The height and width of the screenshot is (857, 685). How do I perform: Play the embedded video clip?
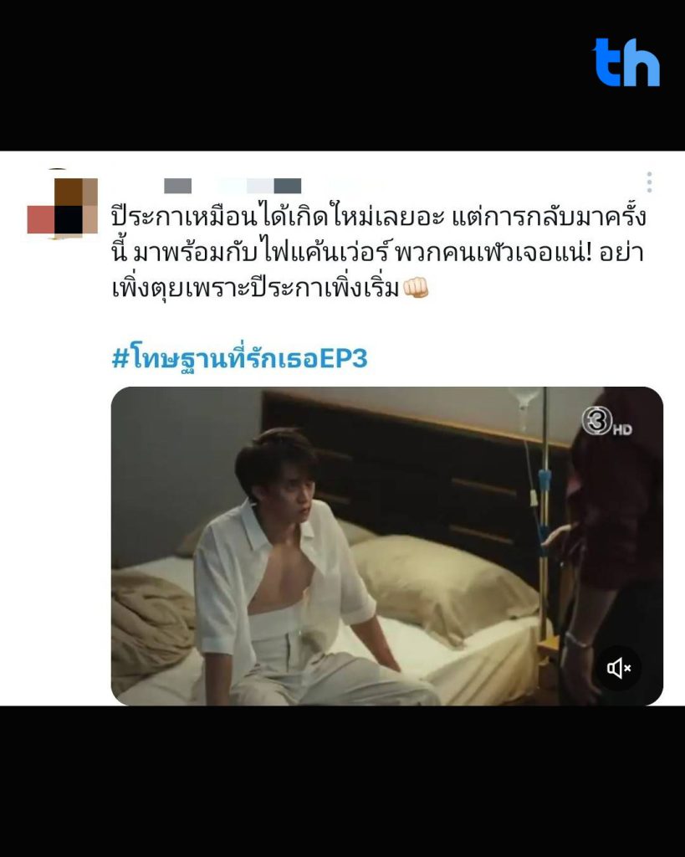click(x=386, y=546)
